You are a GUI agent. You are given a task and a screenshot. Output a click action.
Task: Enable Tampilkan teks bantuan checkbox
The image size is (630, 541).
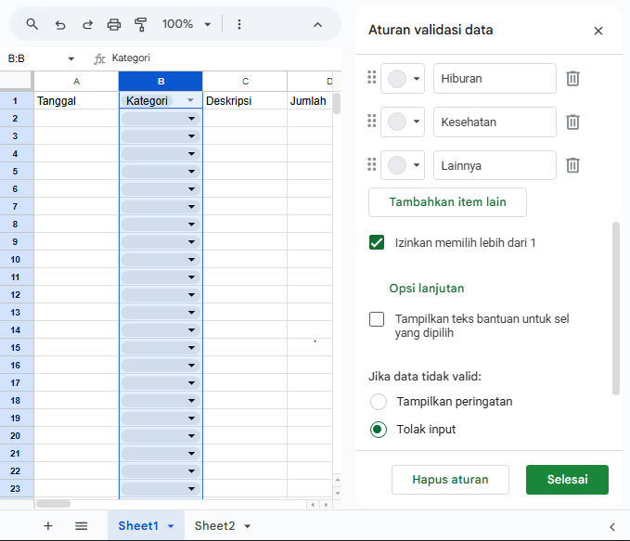coord(377,319)
